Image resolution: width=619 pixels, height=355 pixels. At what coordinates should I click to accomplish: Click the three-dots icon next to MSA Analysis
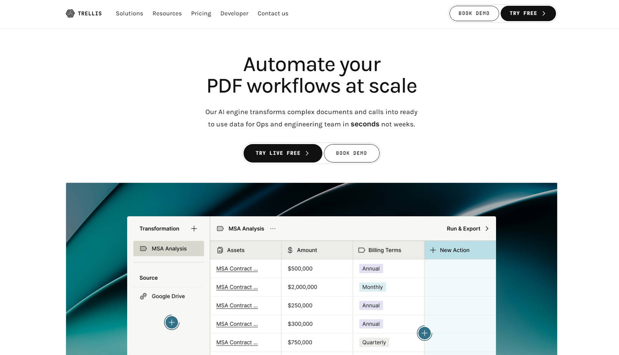coord(273,229)
